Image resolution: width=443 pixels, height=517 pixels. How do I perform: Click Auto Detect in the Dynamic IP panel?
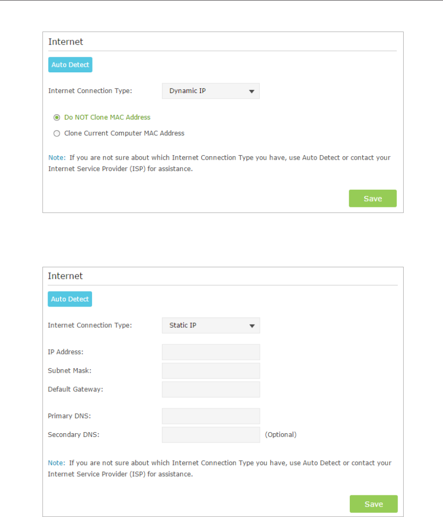(x=70, y=65)
